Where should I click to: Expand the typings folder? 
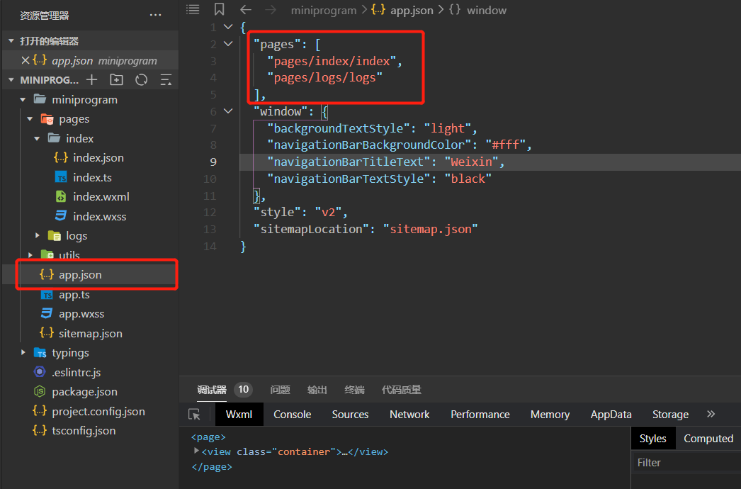pos(23,352)
